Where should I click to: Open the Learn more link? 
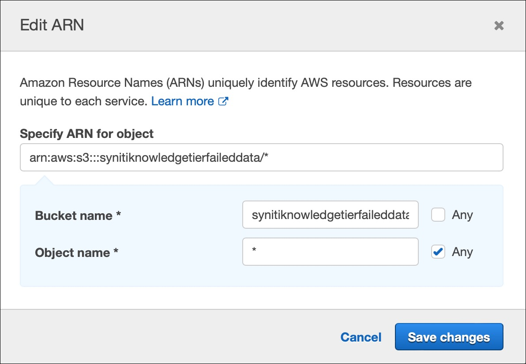pos(183,101)
